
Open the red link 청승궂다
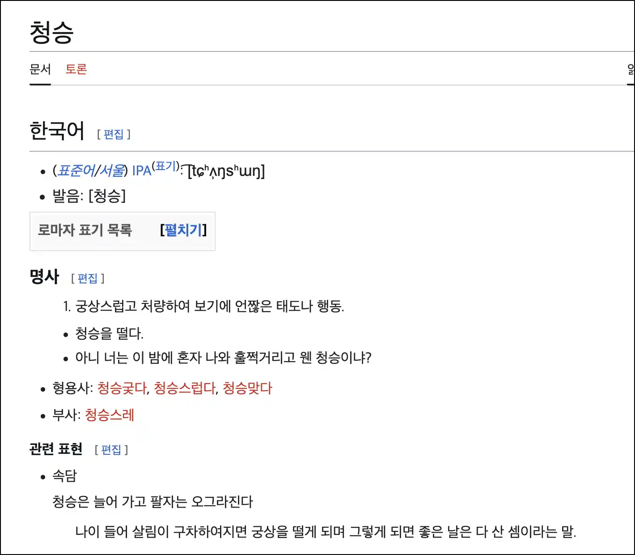[122, 388]
